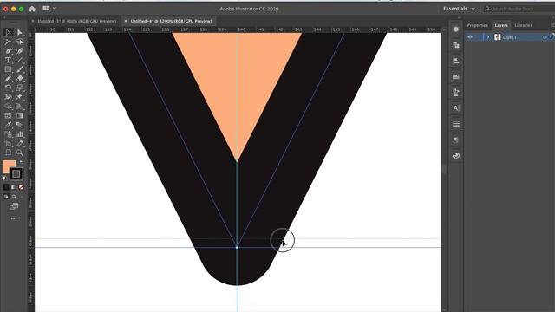
Task: Open Change Screen Mode button
Action: pyautogui.click(x=14, y=206)
